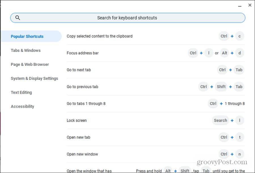
Task: Switch to System & Display Settings
Action: (34, 79)
